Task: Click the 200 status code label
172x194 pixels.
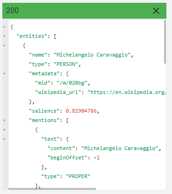Action: pos(12,11)
